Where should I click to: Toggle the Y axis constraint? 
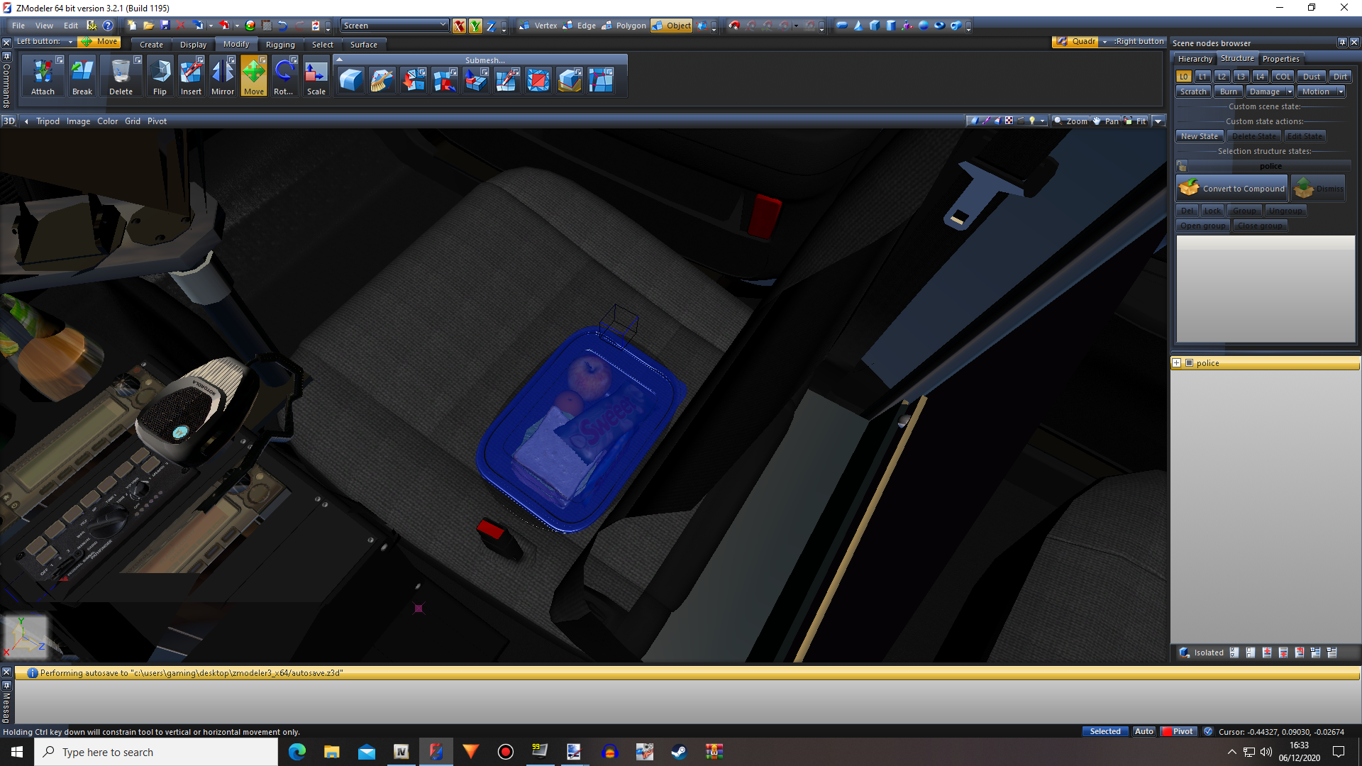point(475,26)
